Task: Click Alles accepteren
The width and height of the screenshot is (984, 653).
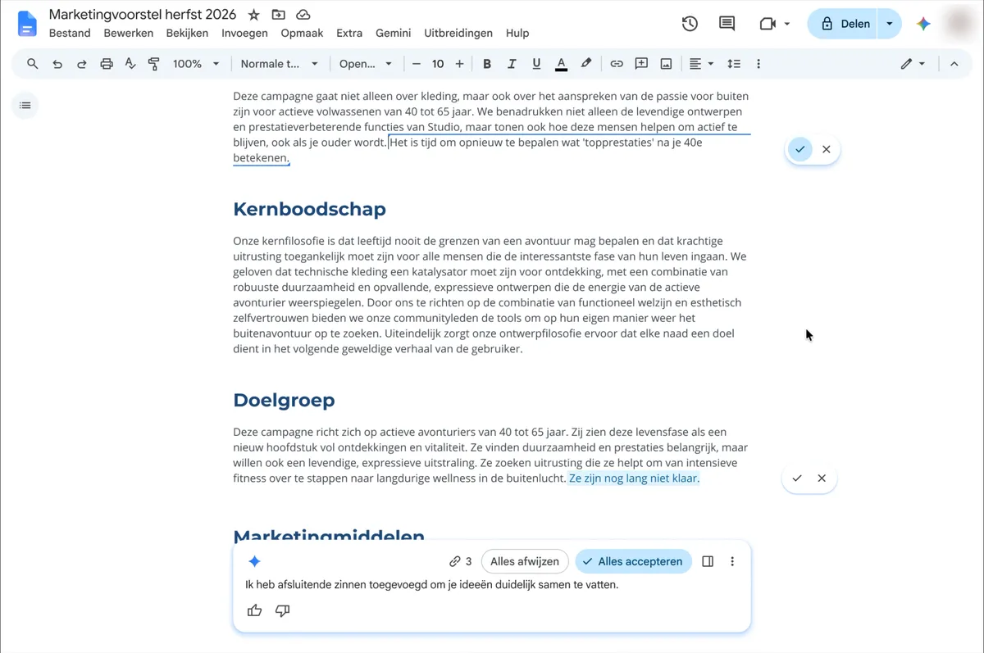Action: pos(633,561)
